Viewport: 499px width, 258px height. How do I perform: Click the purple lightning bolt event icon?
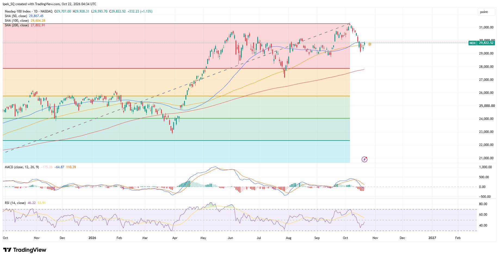[365, 159]
